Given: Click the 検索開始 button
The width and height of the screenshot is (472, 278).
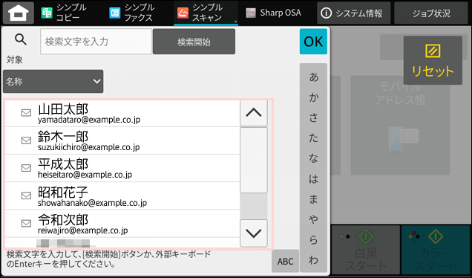Looking at the screenshot, I should click(x=194, y=42).
